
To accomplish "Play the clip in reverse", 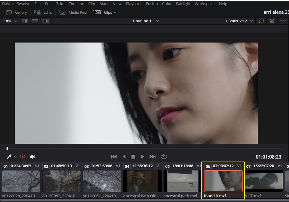I will pyautogui.click(x=124, y=157).
